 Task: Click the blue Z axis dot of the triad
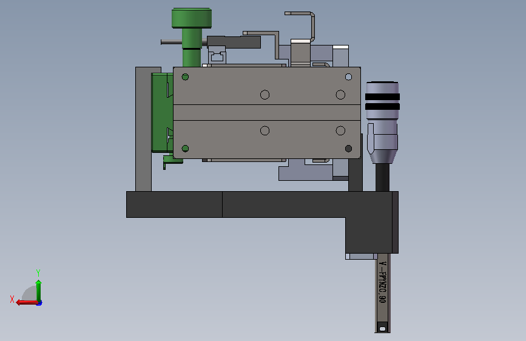click(x=39, y=303)
